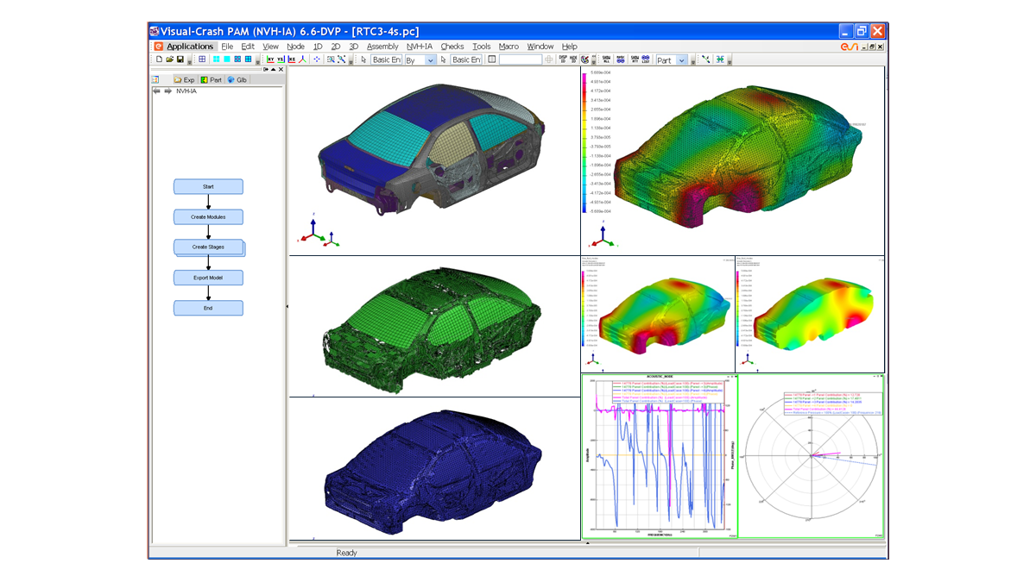Viewport: 1036px width, 582px height.
Task: Select the isometric tri-axis view icon
Action: [303, 59]
